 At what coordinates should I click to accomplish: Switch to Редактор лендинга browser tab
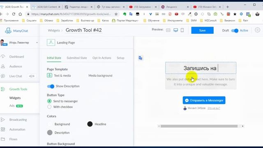(78, 7)
